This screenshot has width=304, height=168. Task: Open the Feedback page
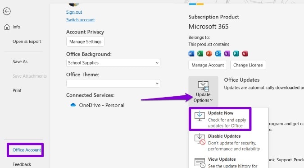pos(22,164)
